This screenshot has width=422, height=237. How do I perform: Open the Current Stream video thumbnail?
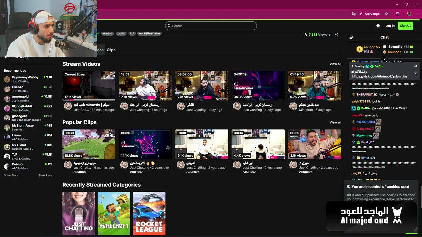tap(89, 86)
